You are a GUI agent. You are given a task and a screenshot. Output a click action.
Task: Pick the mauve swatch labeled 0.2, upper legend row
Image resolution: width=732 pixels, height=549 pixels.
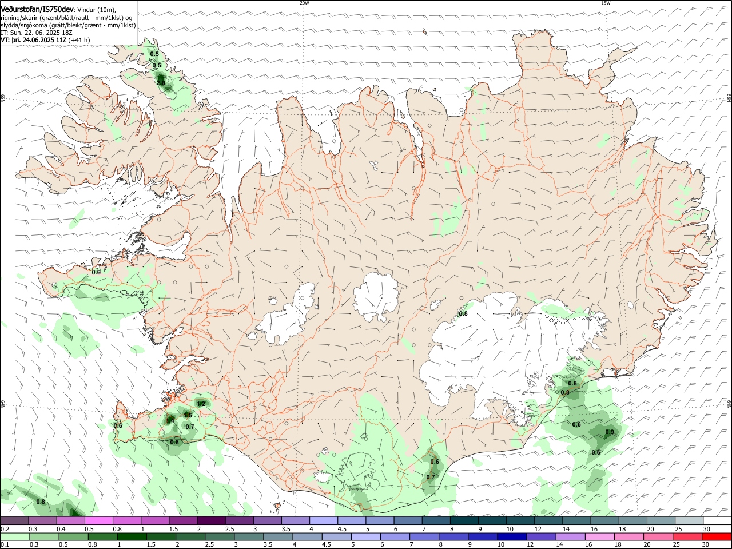[x=14, y=520]
